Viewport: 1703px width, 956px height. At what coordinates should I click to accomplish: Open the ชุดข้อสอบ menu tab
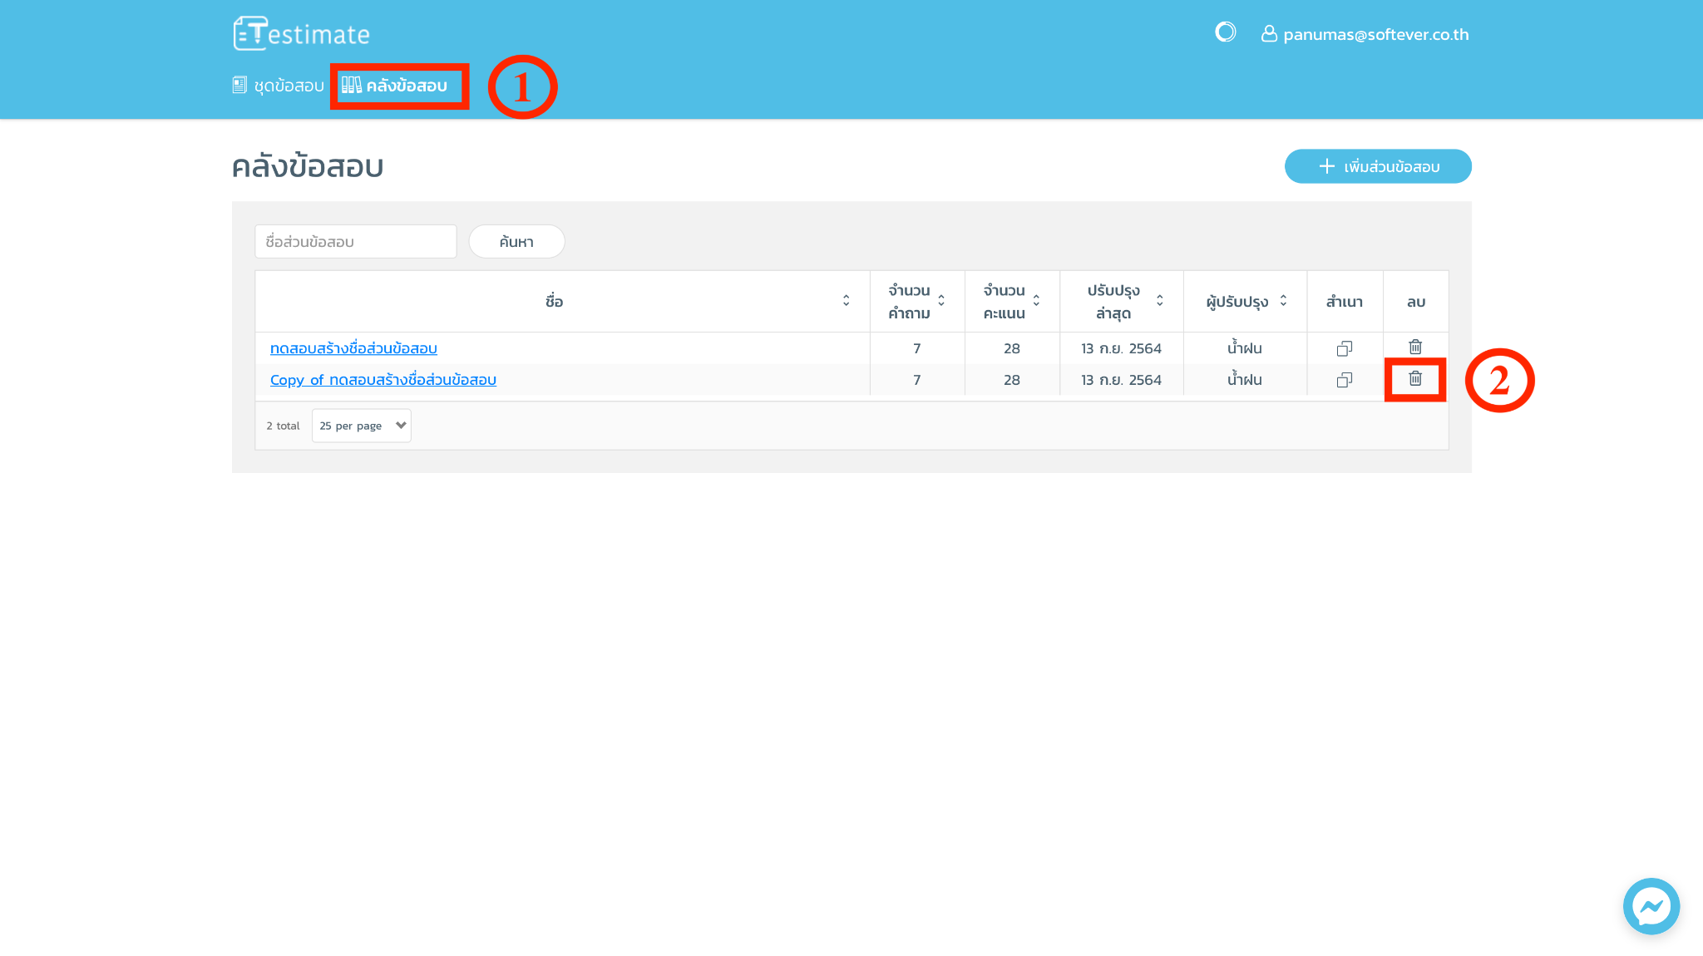(x=279, y=86)
